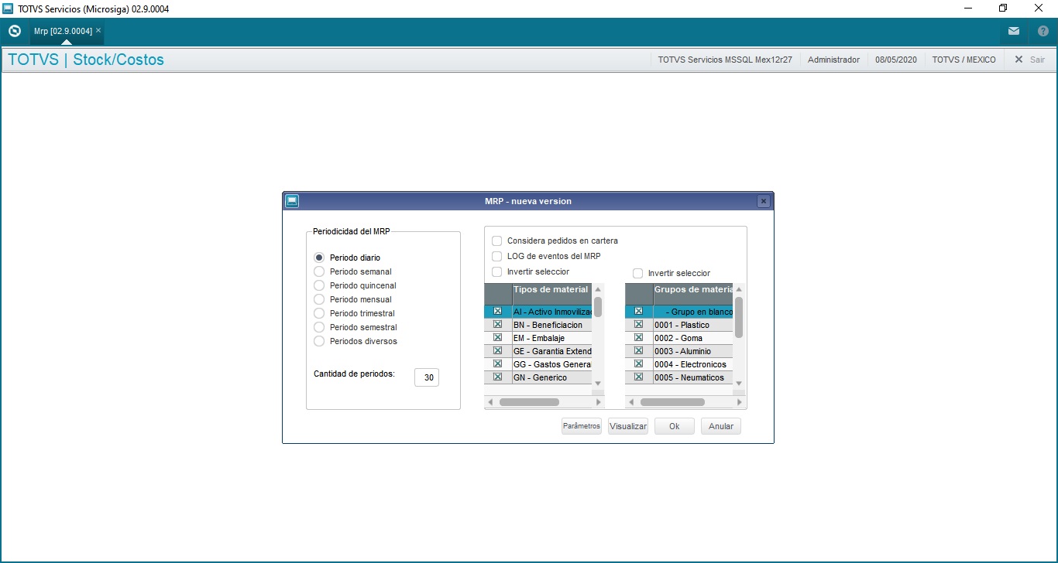The image size is (1058, 563).
Task: Uncheck the AI - Activo Inmovilizado row checkbox
Action: point(497,311)
